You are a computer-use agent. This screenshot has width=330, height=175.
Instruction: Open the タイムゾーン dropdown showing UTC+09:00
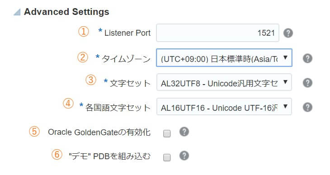[224, 58]
